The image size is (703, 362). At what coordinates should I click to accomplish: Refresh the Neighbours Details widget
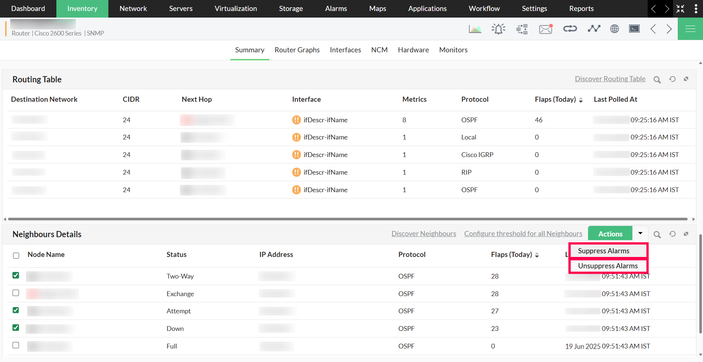(673, 234)
